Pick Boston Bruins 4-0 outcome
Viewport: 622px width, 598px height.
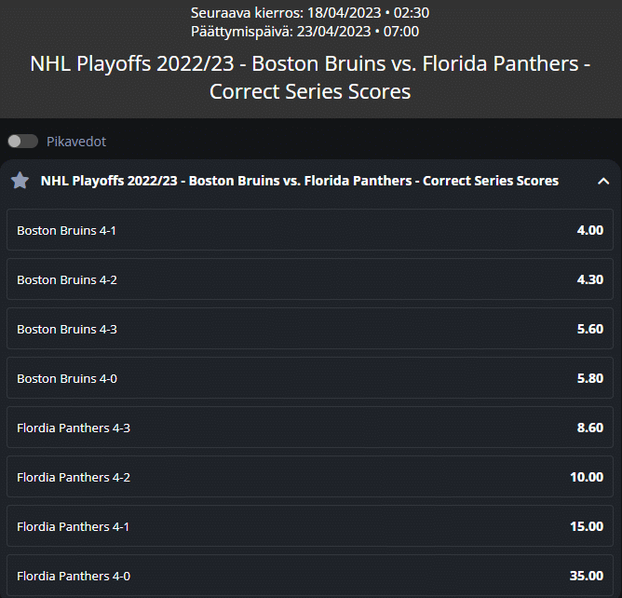click(310, 378)
